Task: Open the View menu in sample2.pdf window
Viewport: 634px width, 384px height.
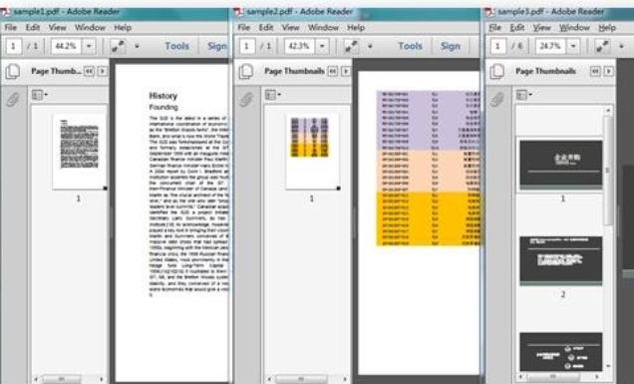Action: click(x=291, y=28)
